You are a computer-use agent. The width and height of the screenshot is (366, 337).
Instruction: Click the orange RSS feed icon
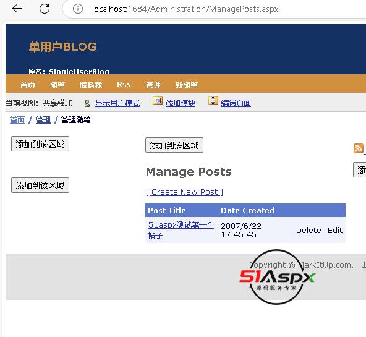(359, 148)
